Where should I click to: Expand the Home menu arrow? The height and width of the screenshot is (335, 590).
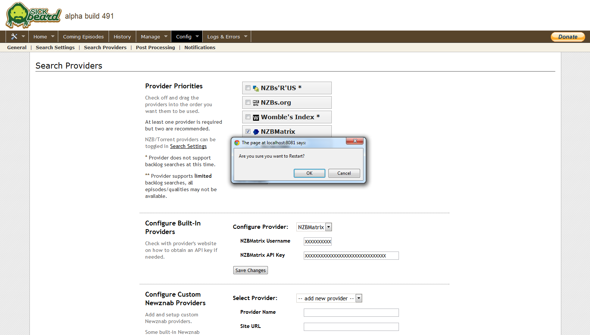tap(53, 37)
